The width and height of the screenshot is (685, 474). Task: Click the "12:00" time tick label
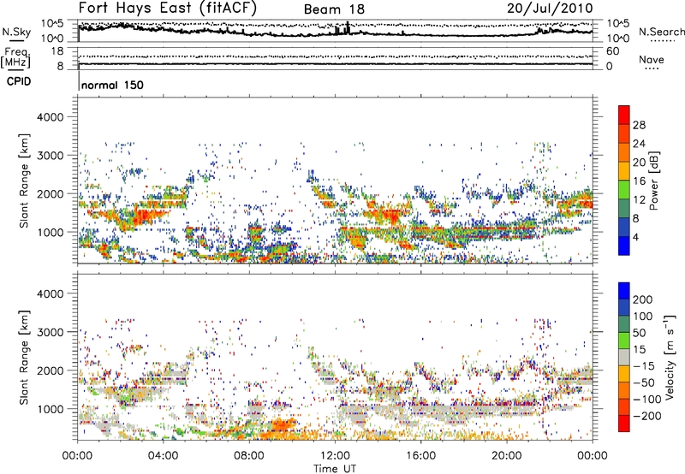pyautogui.click(x=335, y=455)
